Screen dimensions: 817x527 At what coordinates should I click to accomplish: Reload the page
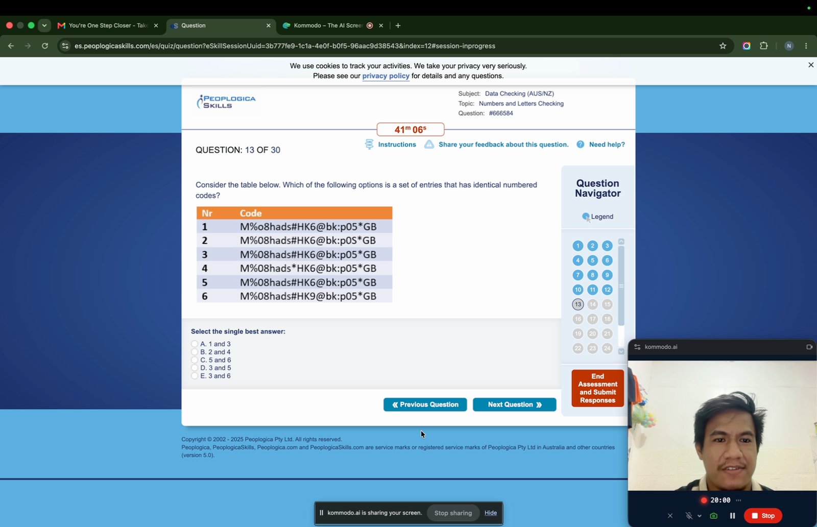[x=45, y=46]
